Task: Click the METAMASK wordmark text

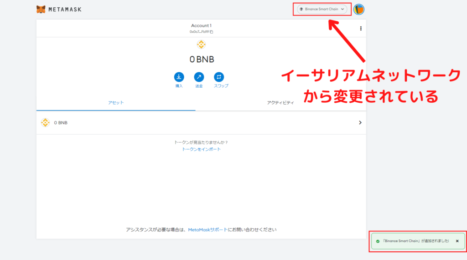Action: coord(65,10)
